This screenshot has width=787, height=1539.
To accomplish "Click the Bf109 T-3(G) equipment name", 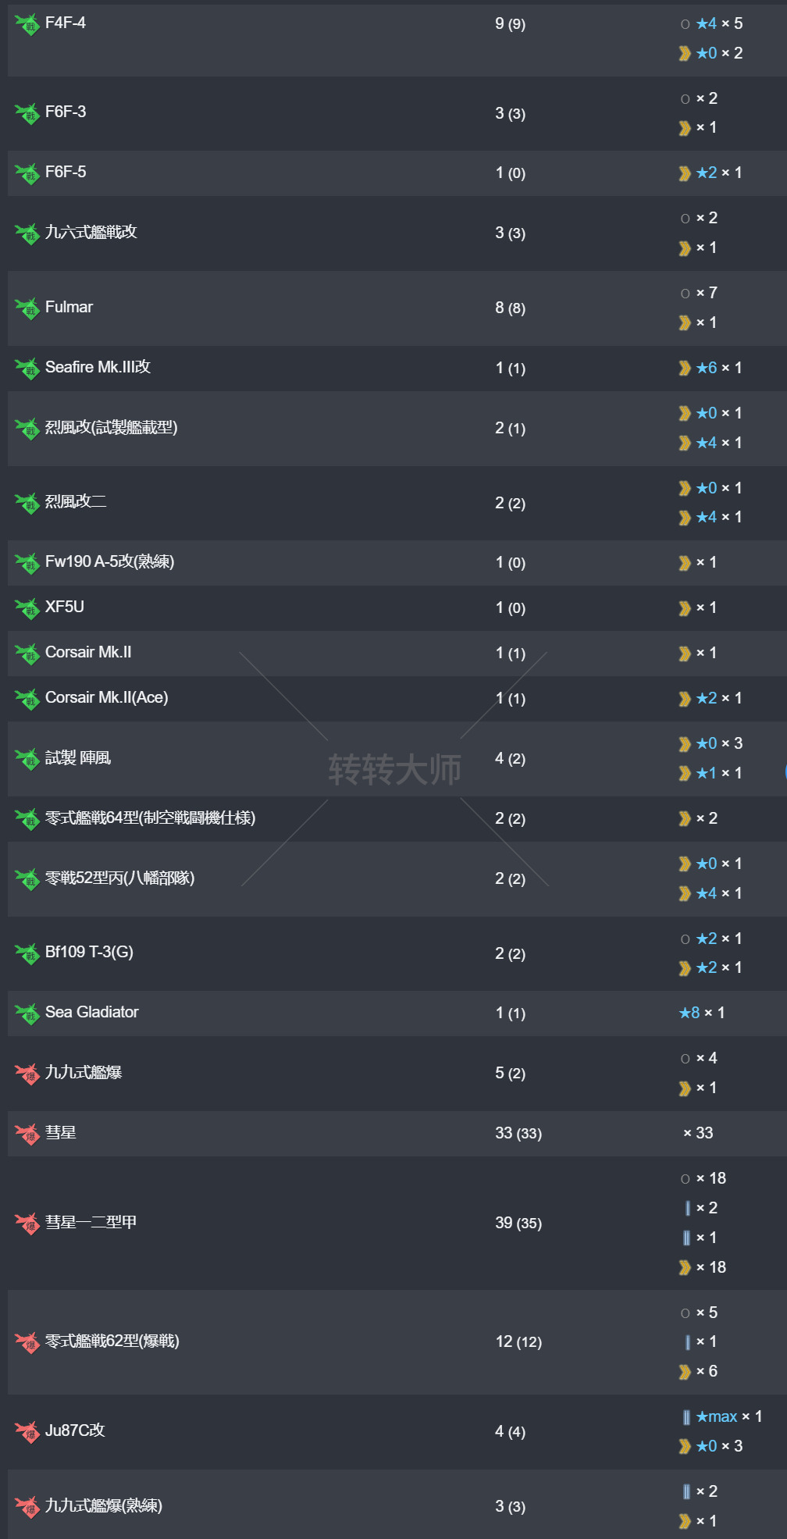I will coord(89,952).
